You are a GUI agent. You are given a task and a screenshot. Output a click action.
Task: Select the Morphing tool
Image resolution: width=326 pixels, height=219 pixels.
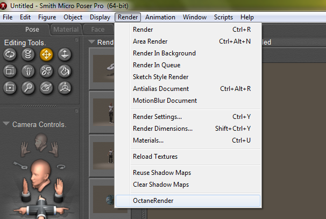click(x=46, y=88)
